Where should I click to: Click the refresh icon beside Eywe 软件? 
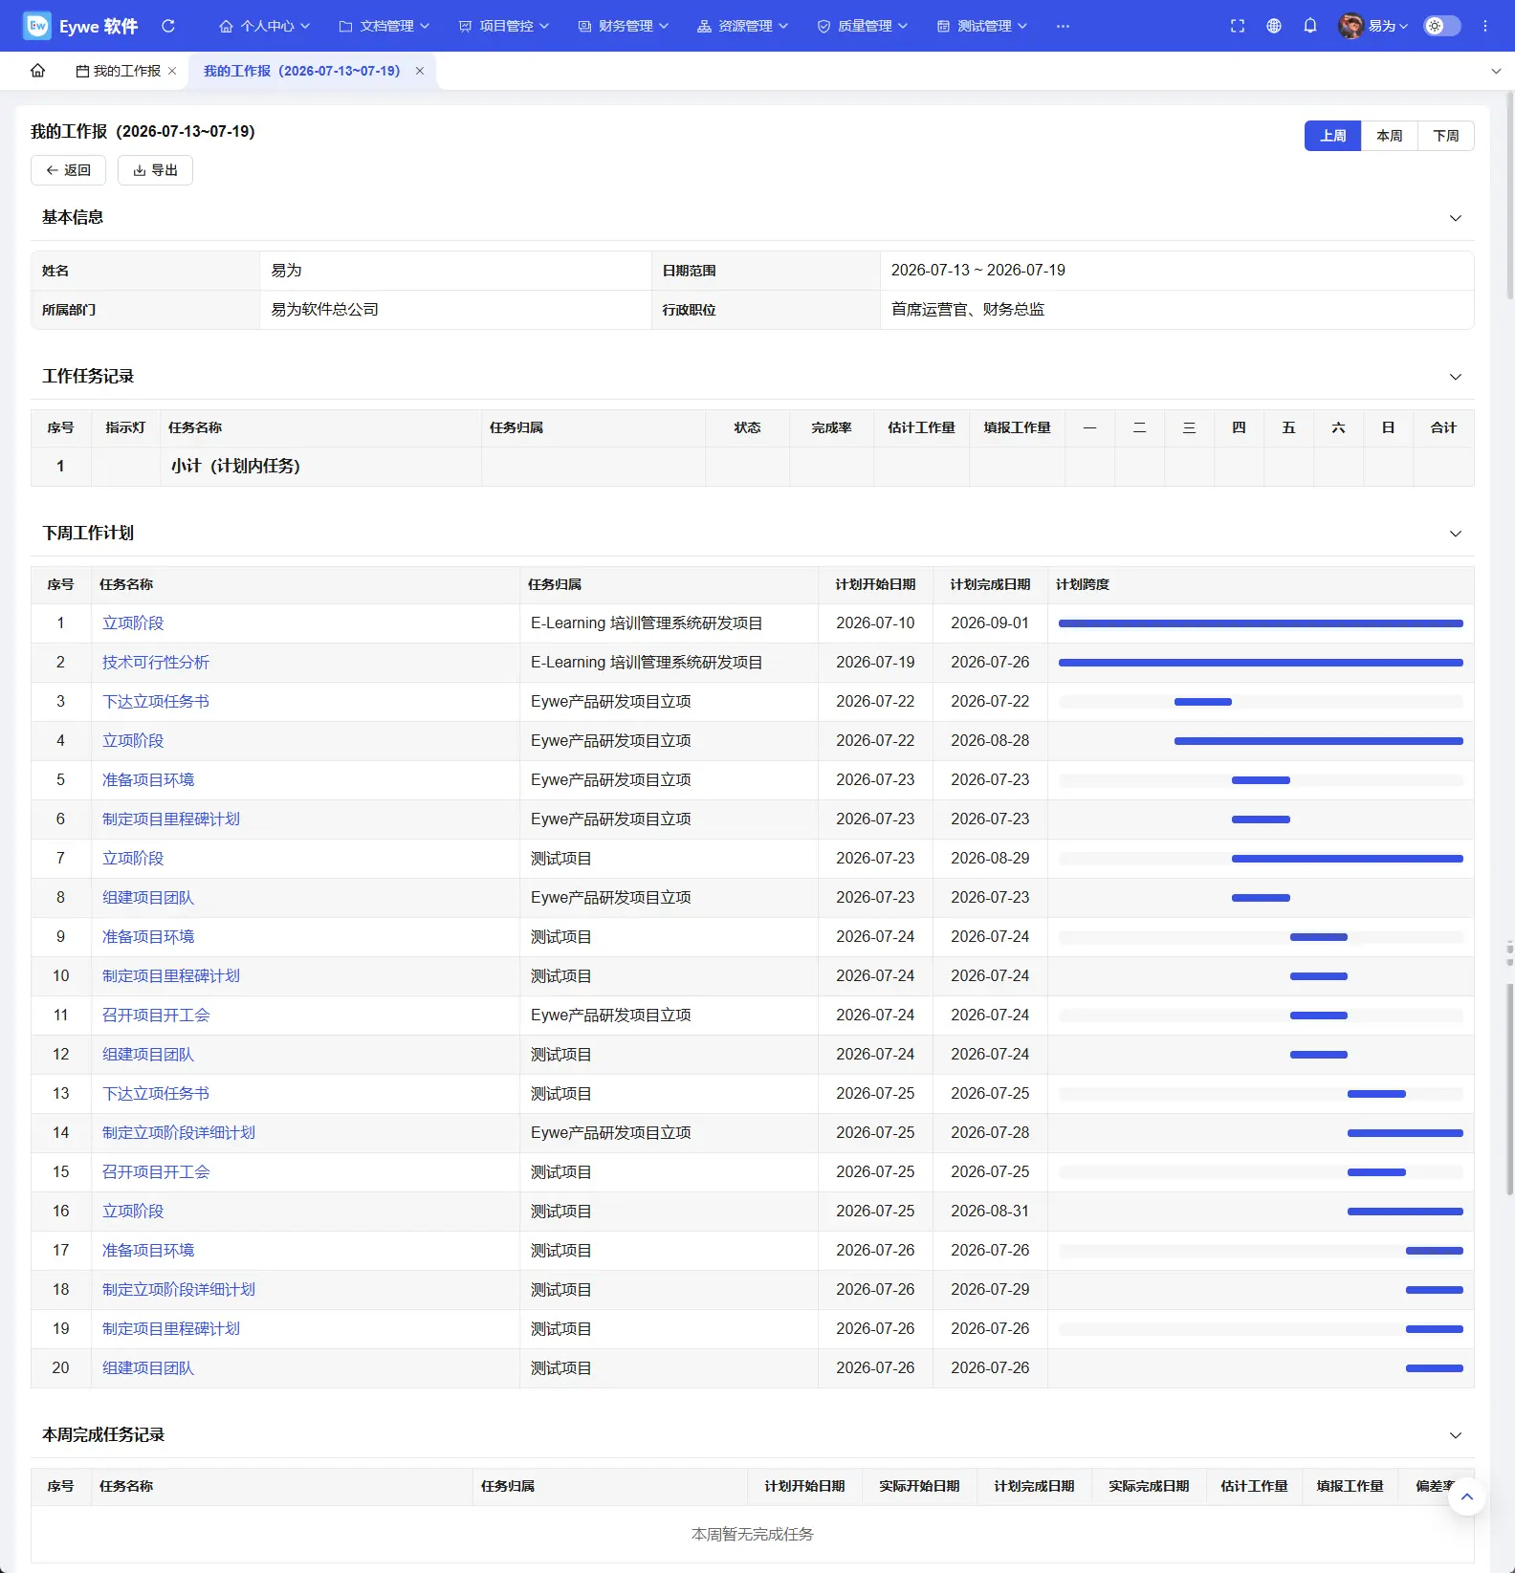point(168,26)
